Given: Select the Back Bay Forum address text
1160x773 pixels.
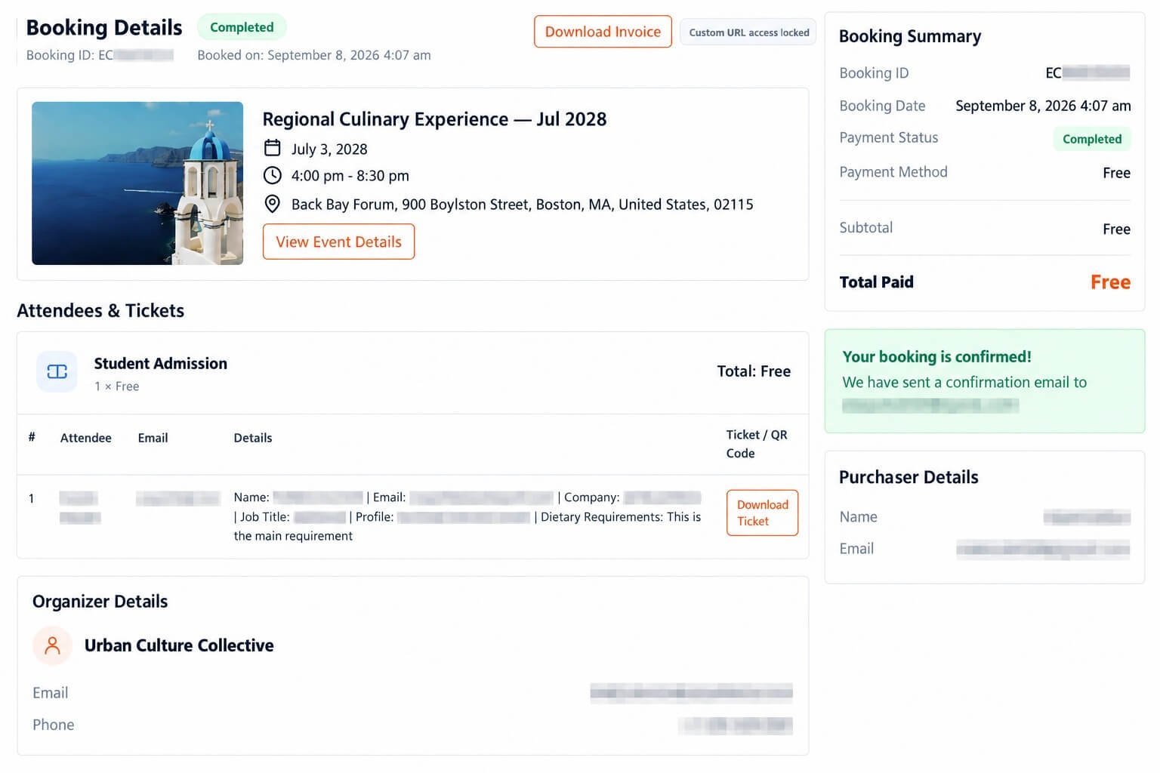Looking at the screenshot, I should coord(523,205).
